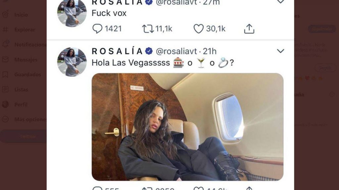Screen dimensions: 339x190
Task: Click the reply icon on the 'Fuck vox' tweet
Action: click(97, 29)
